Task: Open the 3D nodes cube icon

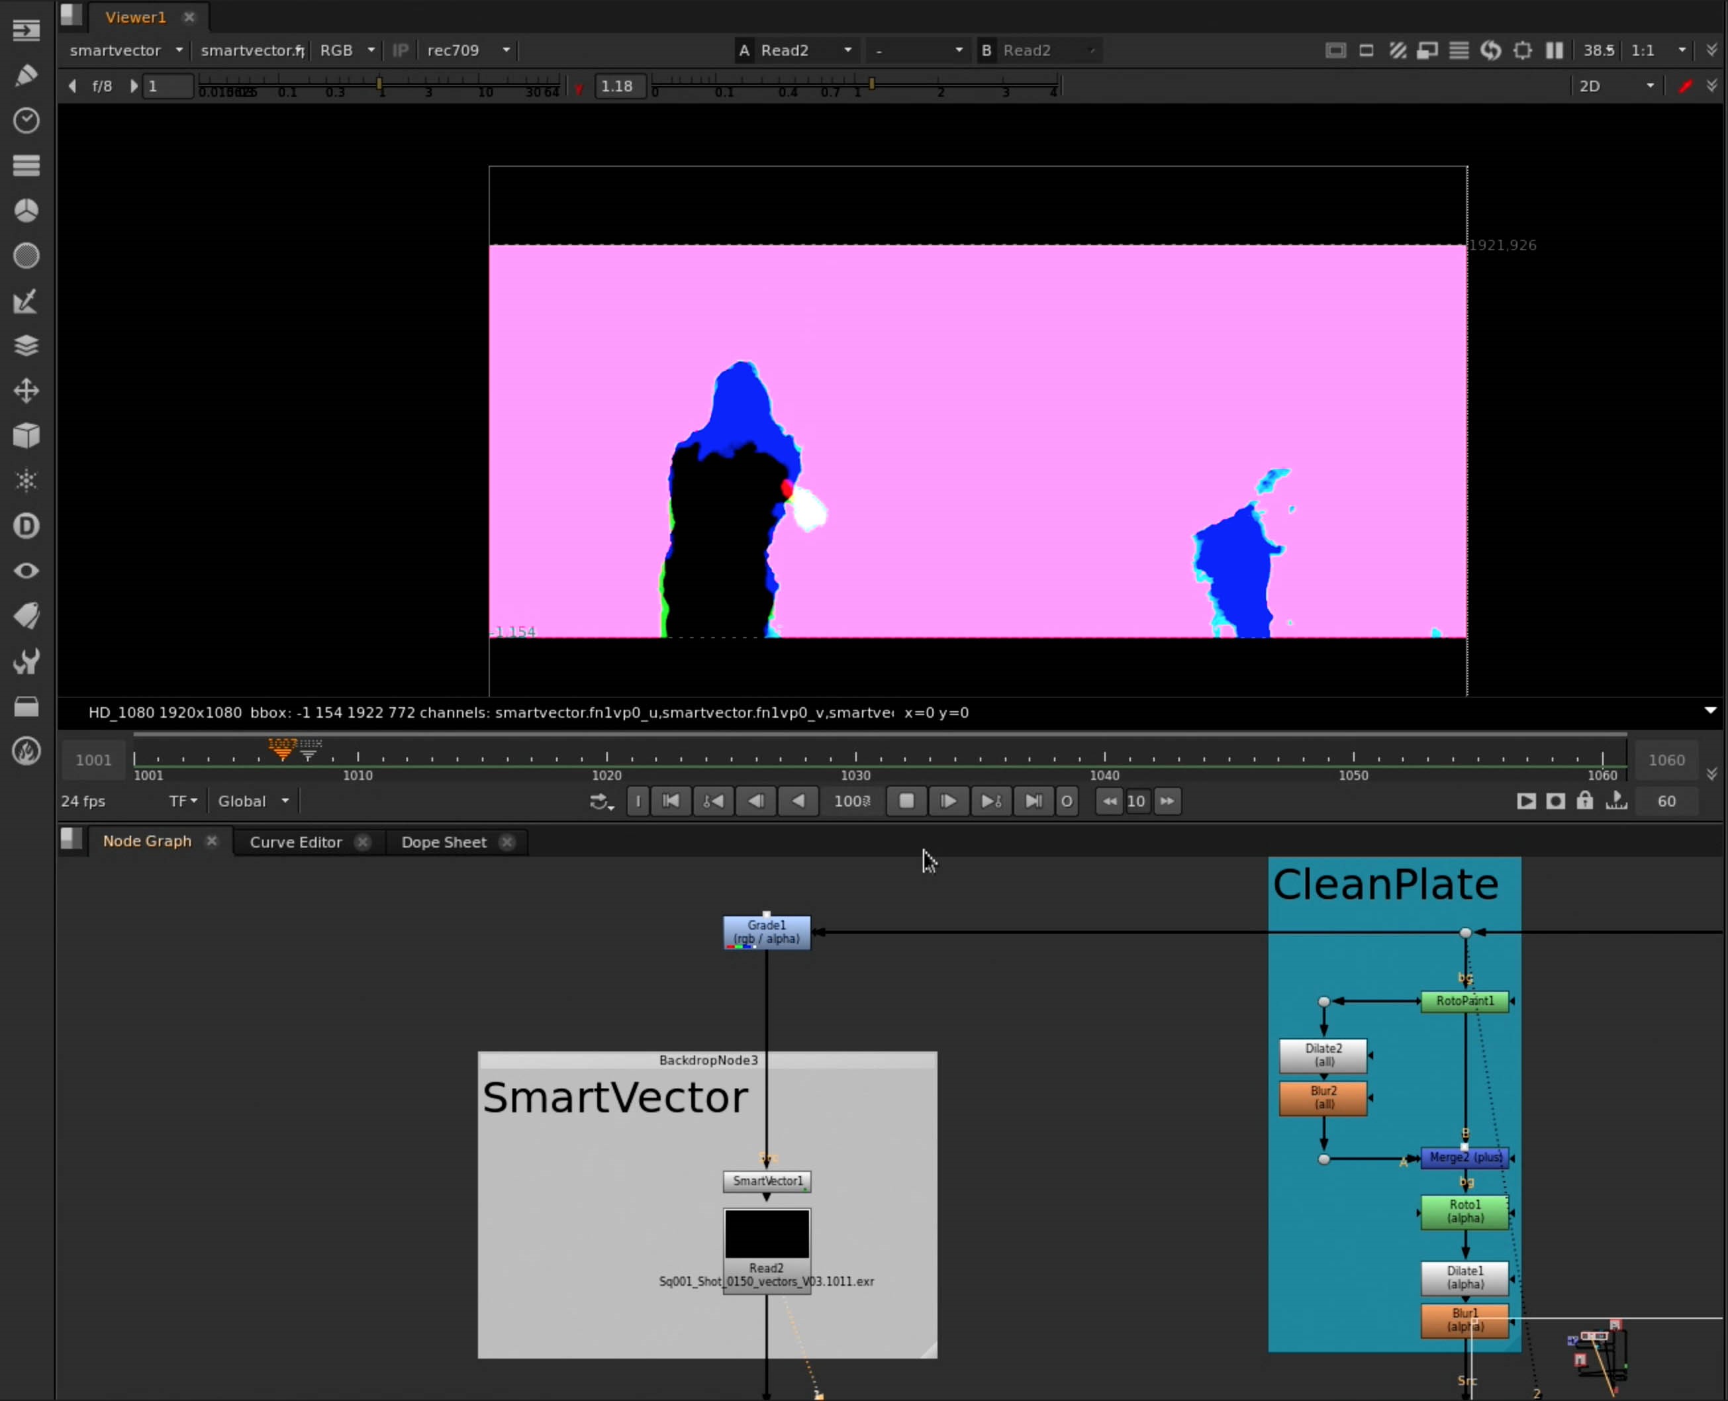Action: click(26, 436)
